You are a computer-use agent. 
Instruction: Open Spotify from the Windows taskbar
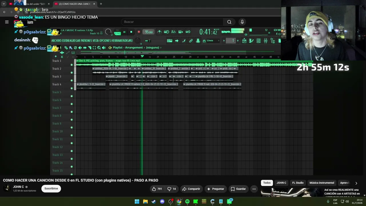[187, 201]
